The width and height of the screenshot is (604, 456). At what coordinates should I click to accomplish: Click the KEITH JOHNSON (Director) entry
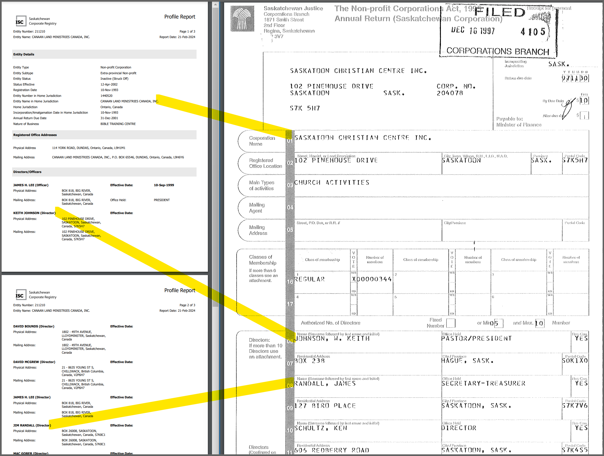pyautogui.click(x=34, y=213)
